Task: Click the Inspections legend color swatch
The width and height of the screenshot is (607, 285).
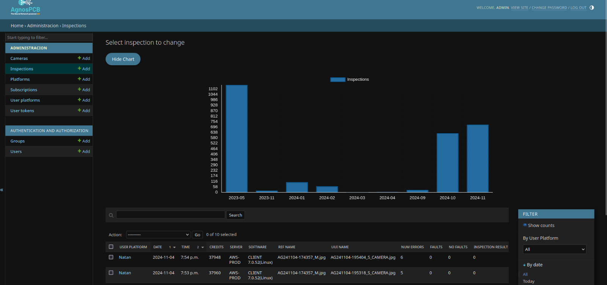Action: pos(338,80)
